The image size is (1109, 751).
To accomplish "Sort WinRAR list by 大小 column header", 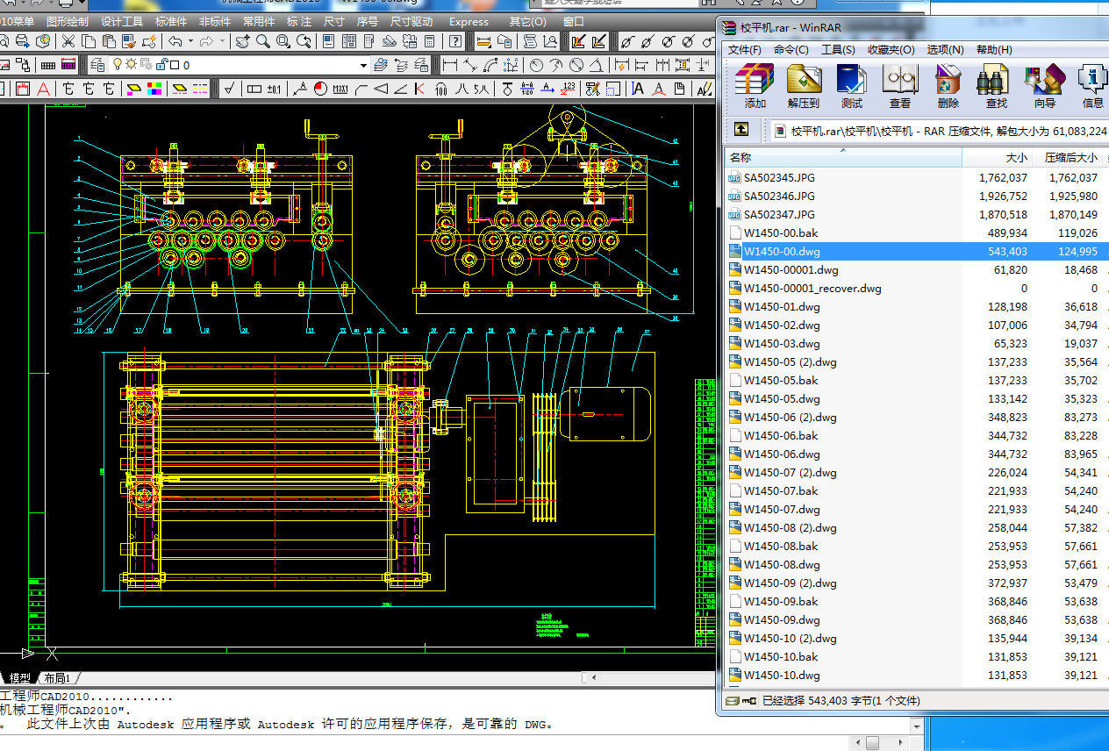I will (x=998, y=158).
